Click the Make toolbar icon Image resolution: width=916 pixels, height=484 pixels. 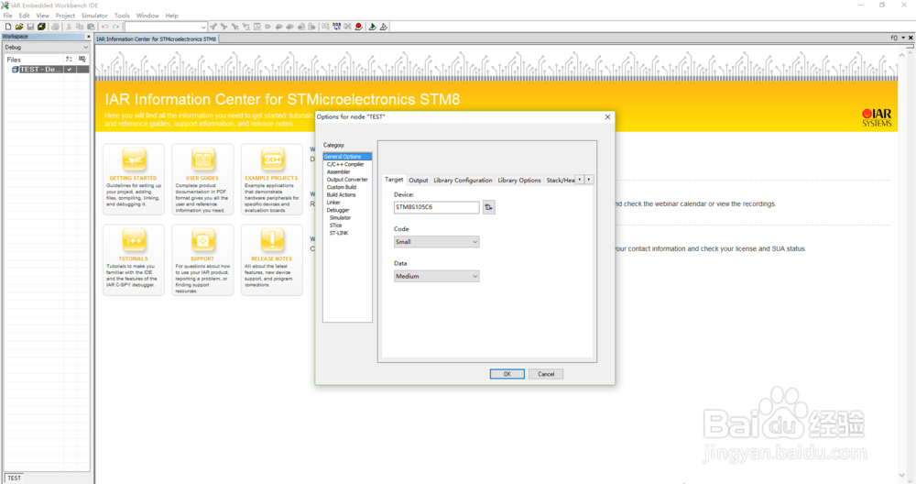[336, 27]
